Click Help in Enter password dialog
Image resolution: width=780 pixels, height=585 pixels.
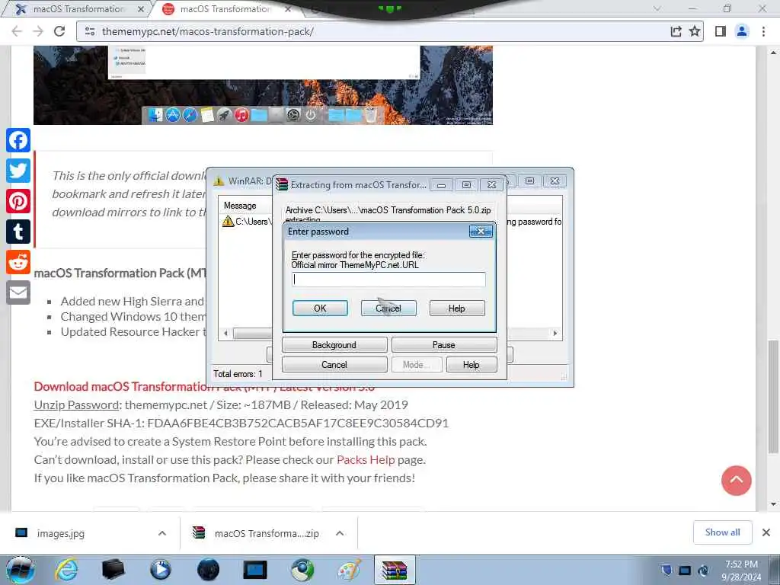tap(457, 308)
